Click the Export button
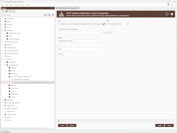This screenshot has width=177, height=133. coord(72,126)
